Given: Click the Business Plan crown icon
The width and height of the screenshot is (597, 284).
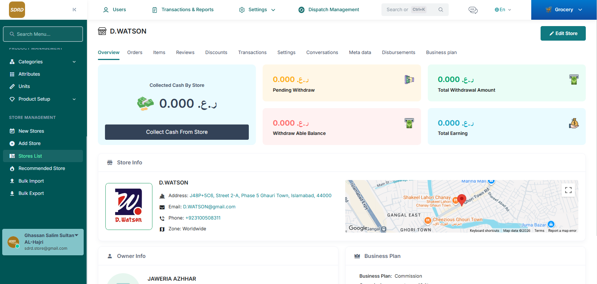Looking at the screenshot, I should [x=357, y=256].
